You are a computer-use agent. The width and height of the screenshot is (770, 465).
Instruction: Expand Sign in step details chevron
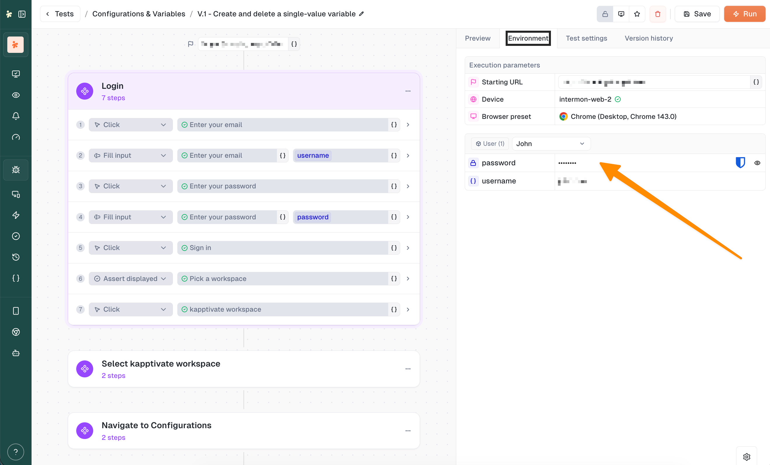point(408,247)
